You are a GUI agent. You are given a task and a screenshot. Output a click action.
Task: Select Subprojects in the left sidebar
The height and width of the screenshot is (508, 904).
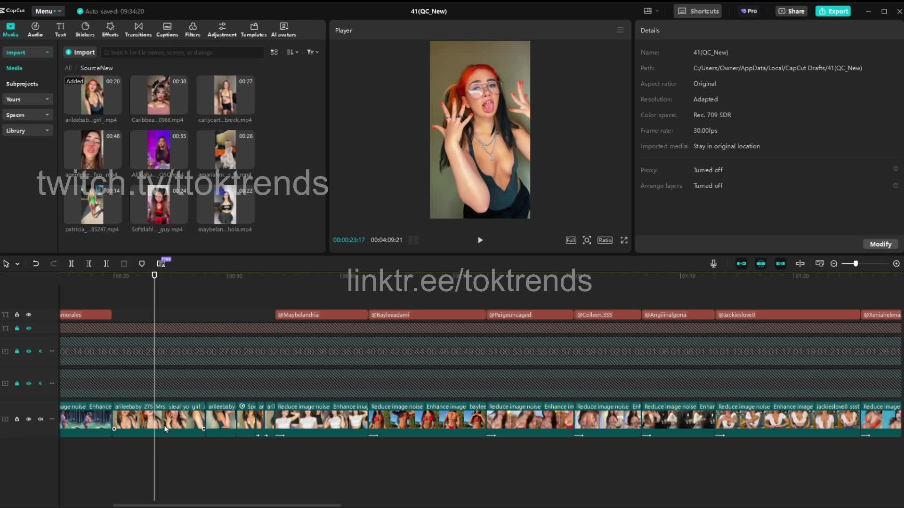[x=22, y=84]
